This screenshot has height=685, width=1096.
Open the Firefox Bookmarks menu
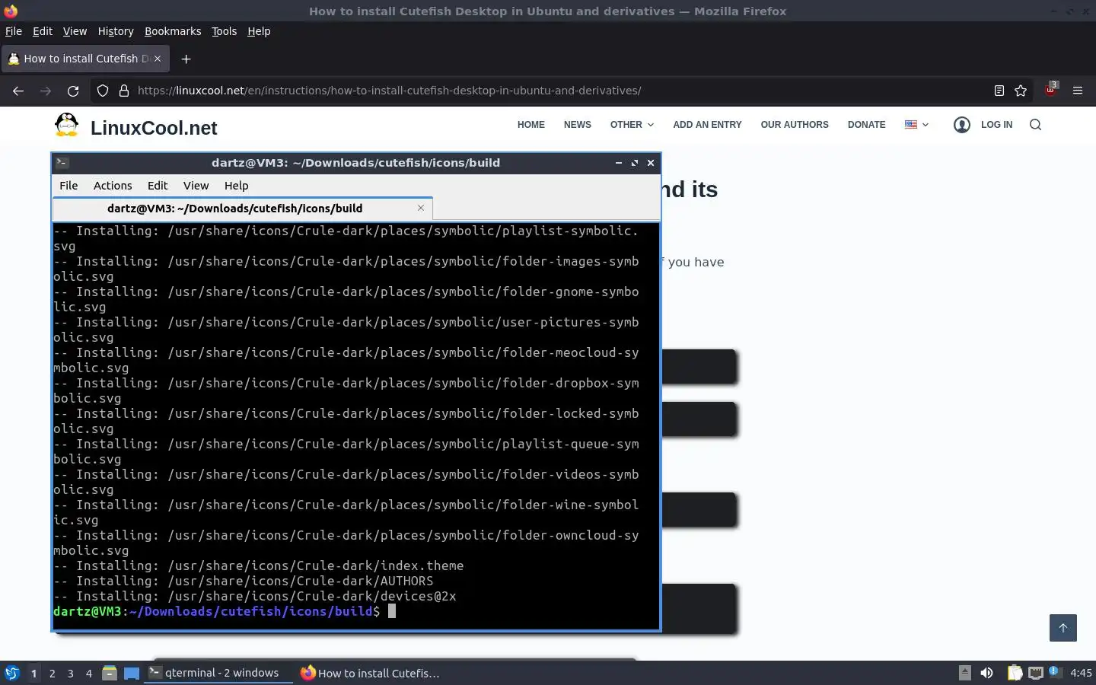pyautogui.click(x=173, y=31)
